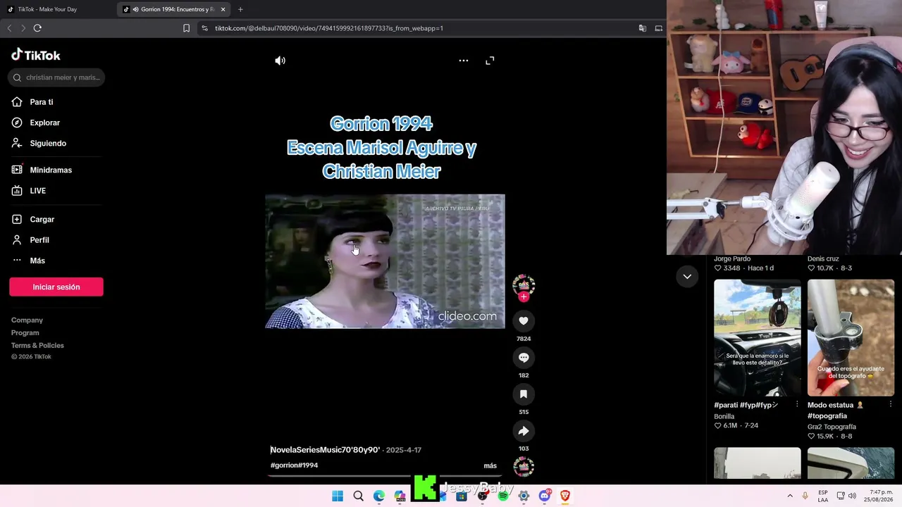The height and width of the screenshot is (507, 902).
Task: Open comments with the speech bubble icon
Action: [524, 358]
